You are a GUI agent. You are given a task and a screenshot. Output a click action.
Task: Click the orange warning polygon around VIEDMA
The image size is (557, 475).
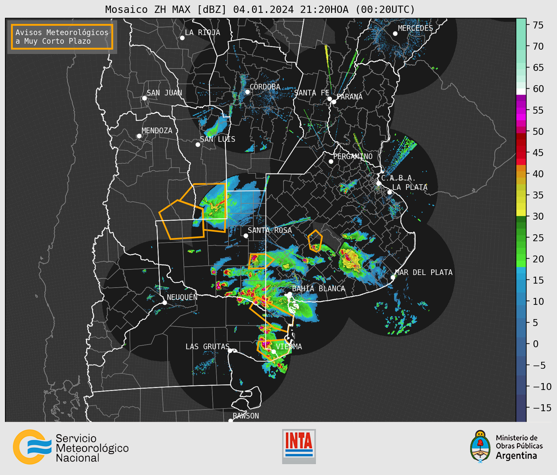pos(274,349)
